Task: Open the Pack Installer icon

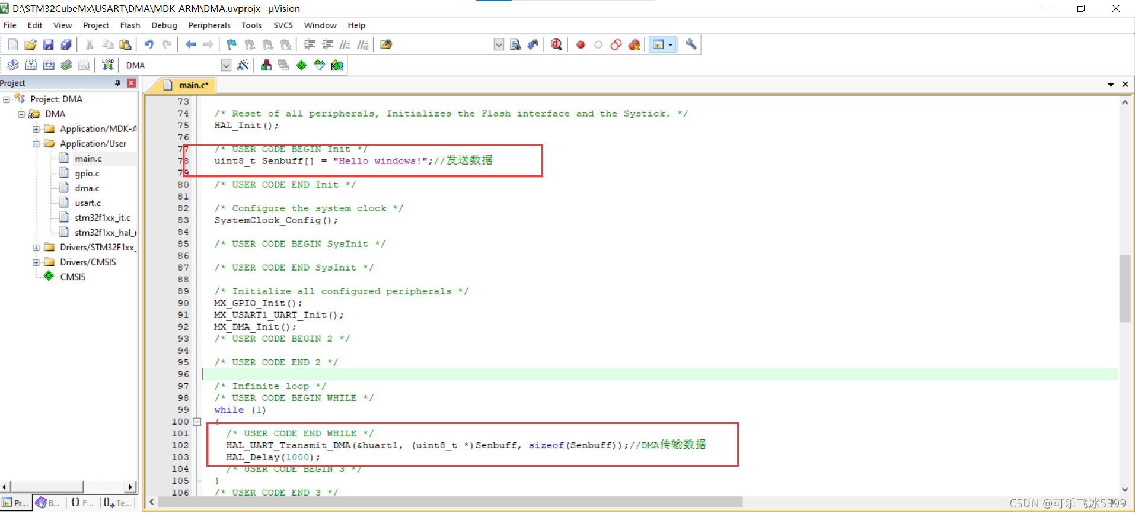Action: (x=337, y=65)
